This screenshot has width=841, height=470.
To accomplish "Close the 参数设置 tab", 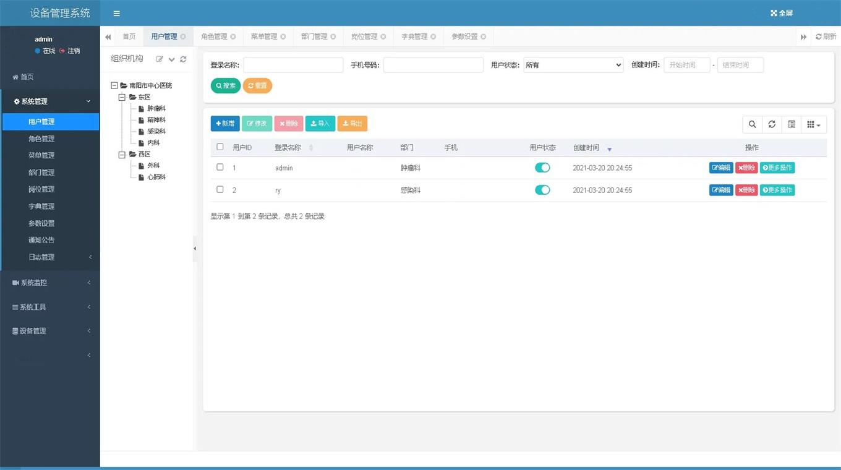I will 484,36.
